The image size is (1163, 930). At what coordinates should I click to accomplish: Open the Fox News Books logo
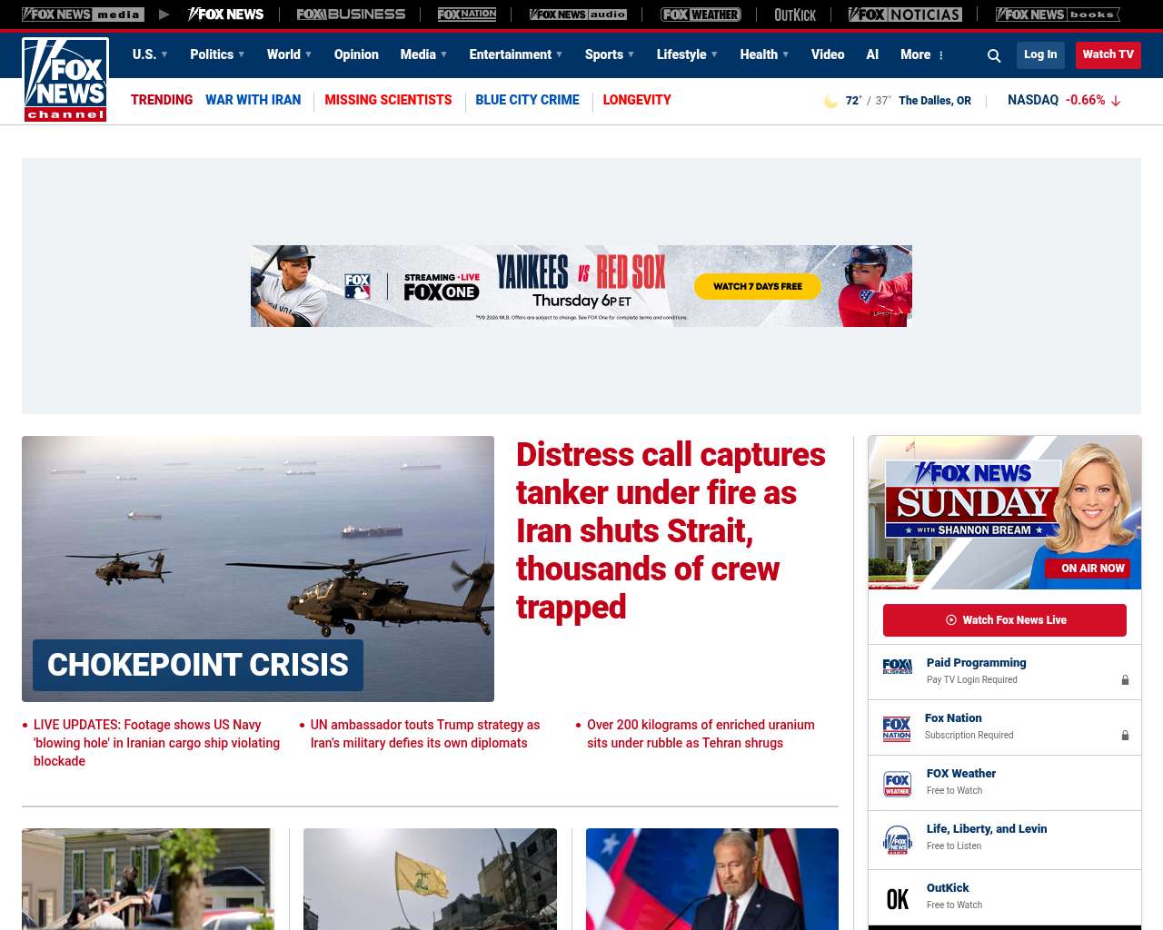click(x=1058, y=15)
